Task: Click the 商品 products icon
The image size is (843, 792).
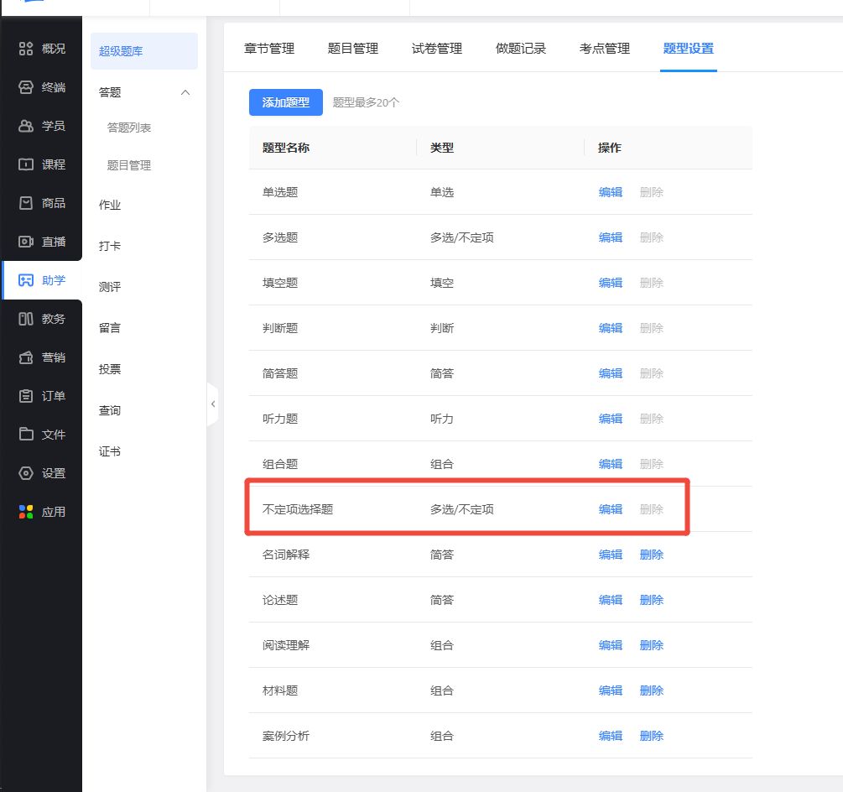Action: point(26,203)
